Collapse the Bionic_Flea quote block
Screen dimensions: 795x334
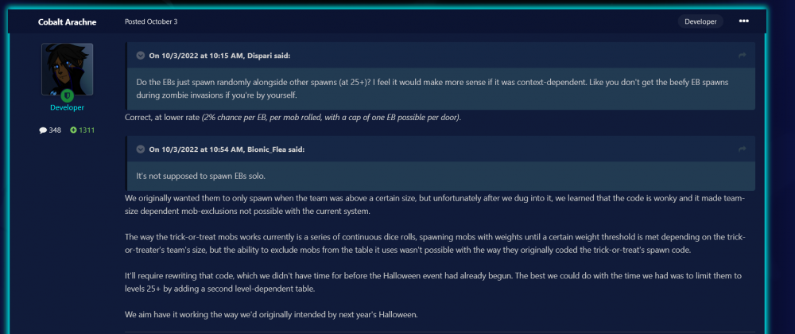[x=140, y=150]
